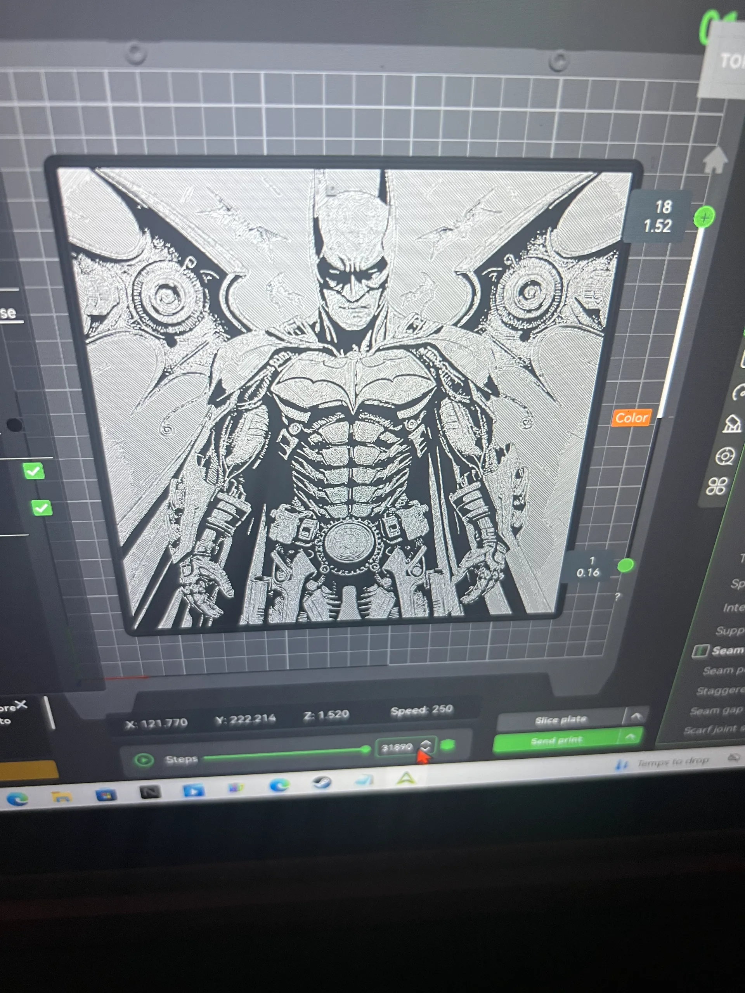Click the question mark help icon
Screen dimensions: 745x993
617,597
